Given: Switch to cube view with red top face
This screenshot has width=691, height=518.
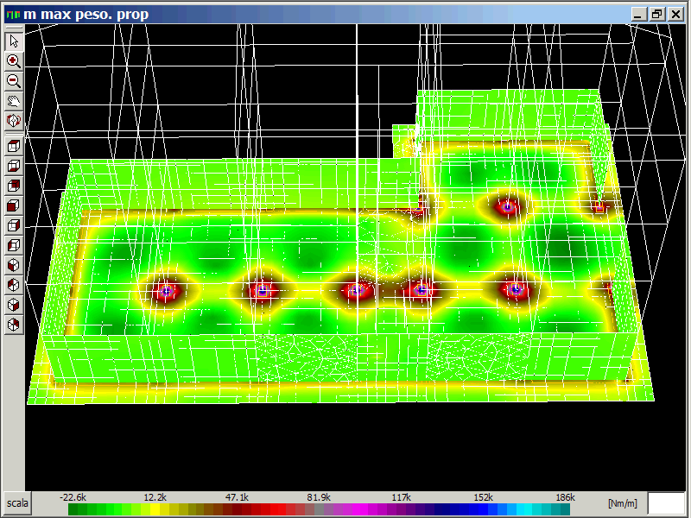Looking at the screenshot, I should [x=14, y=146].
